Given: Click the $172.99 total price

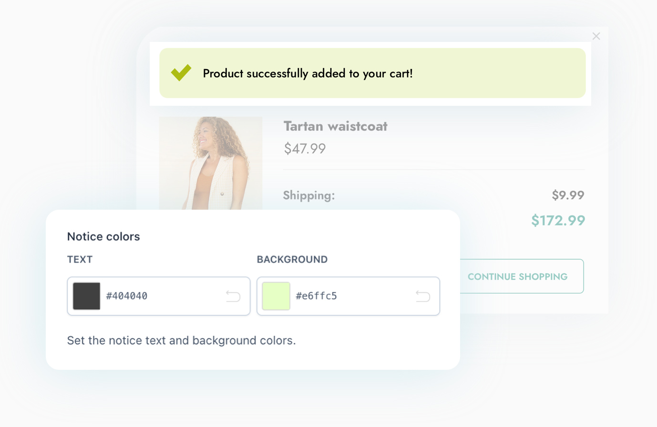Looking at the screenshot, I should [x=558, y=220].
